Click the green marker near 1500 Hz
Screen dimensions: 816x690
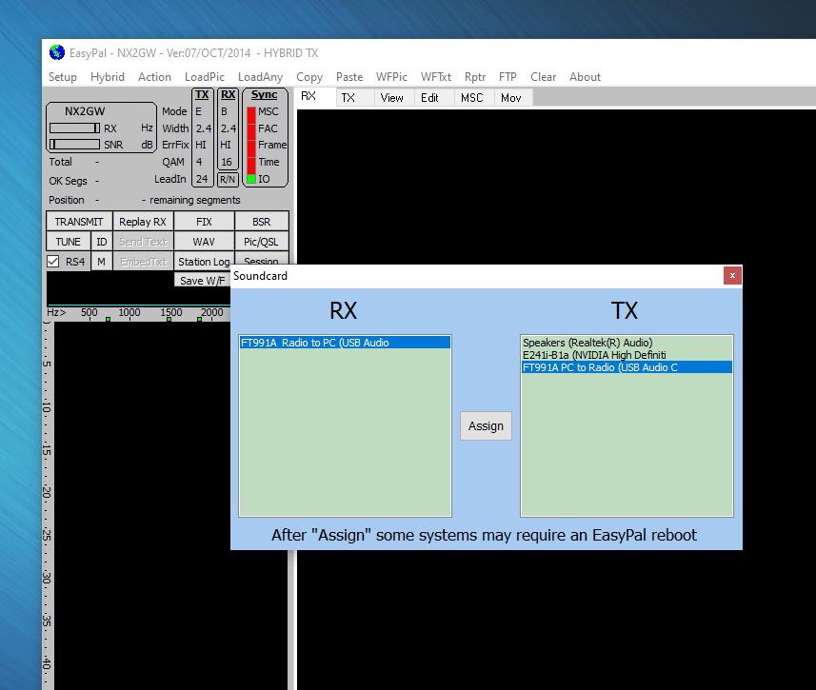click(169, 319)
